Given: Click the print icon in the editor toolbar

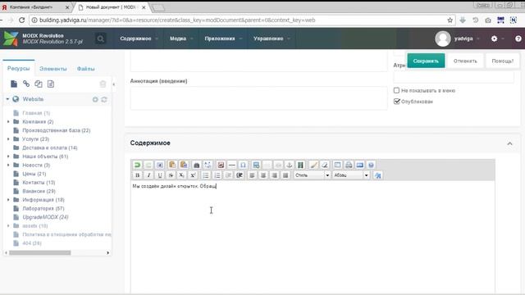Looking at the screenshot, I should click(x=349, y=165).
